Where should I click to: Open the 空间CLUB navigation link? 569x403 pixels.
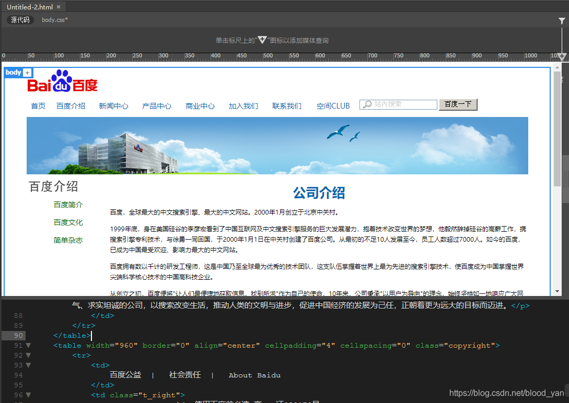click(333, 106)
